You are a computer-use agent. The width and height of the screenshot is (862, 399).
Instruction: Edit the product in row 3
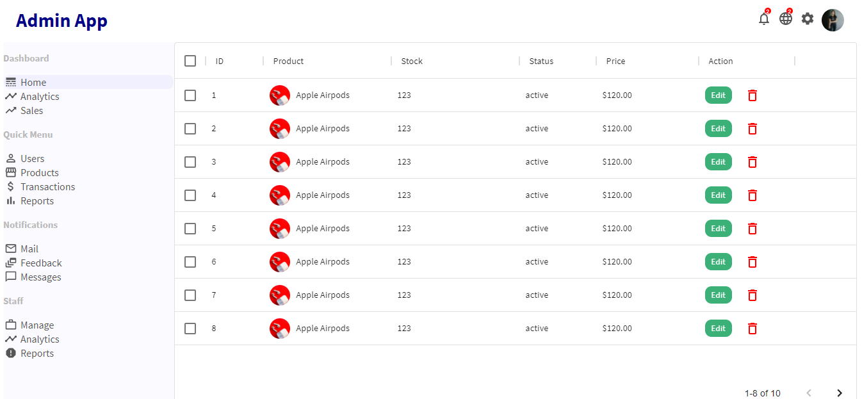click(719, 162)
